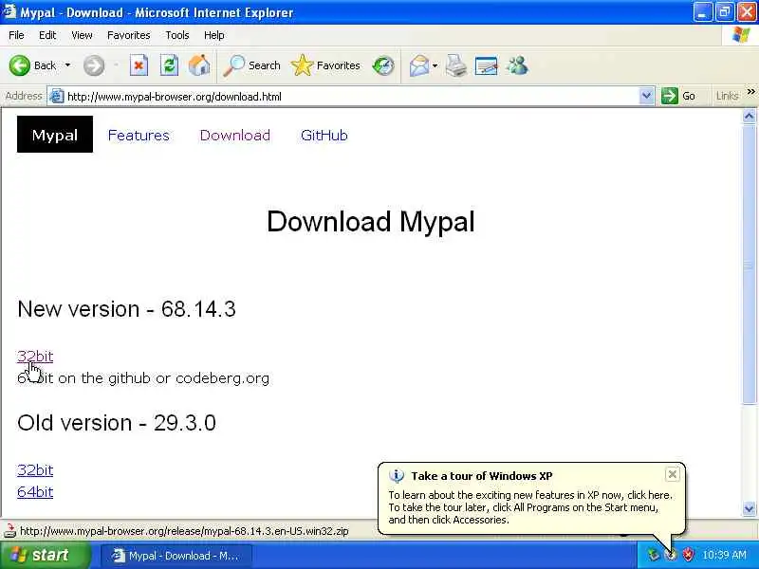Viewport: 759px width, 569px height.
Task: Expand the address bar dropdown
Action: (x=646, y=97)
